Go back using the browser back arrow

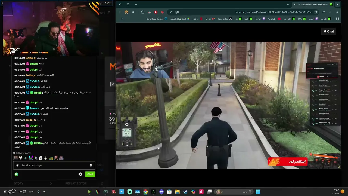(x=337, y=12)
